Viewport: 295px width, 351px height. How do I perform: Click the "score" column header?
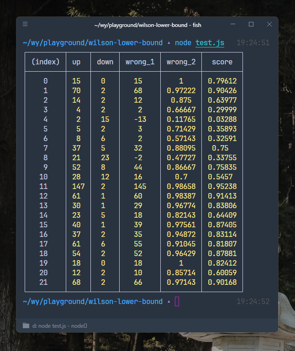pos(222,62)
